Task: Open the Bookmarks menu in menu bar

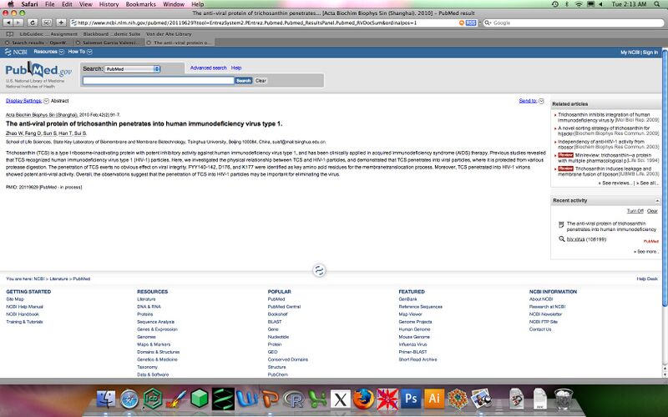Action: [140, 4]
